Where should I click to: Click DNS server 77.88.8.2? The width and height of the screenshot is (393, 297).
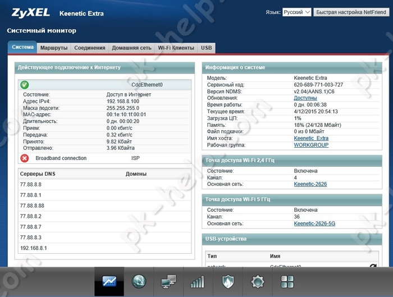tap(30, 216)
